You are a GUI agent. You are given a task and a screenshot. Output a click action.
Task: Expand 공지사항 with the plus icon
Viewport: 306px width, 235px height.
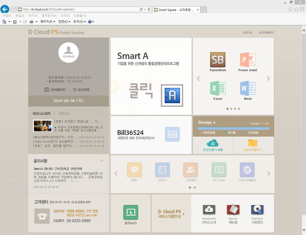tap(102, 161)
